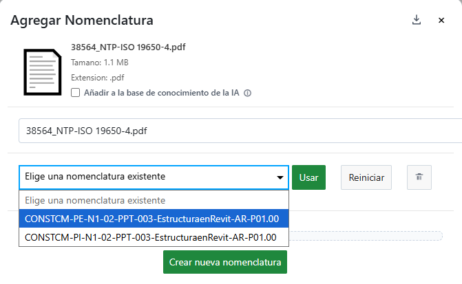Click the download icon in the dialog header
The image size is (462, 284).
pos(416,20)
